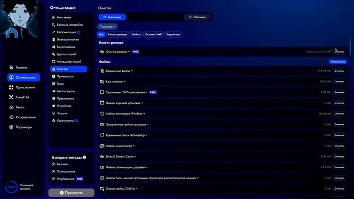Click the Устройства icon in the submenu
Viewport: 354px width, 199px height.
point(54,106)
